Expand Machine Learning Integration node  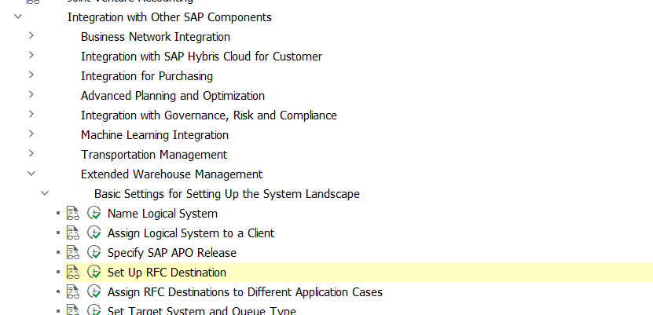point(31,134)
